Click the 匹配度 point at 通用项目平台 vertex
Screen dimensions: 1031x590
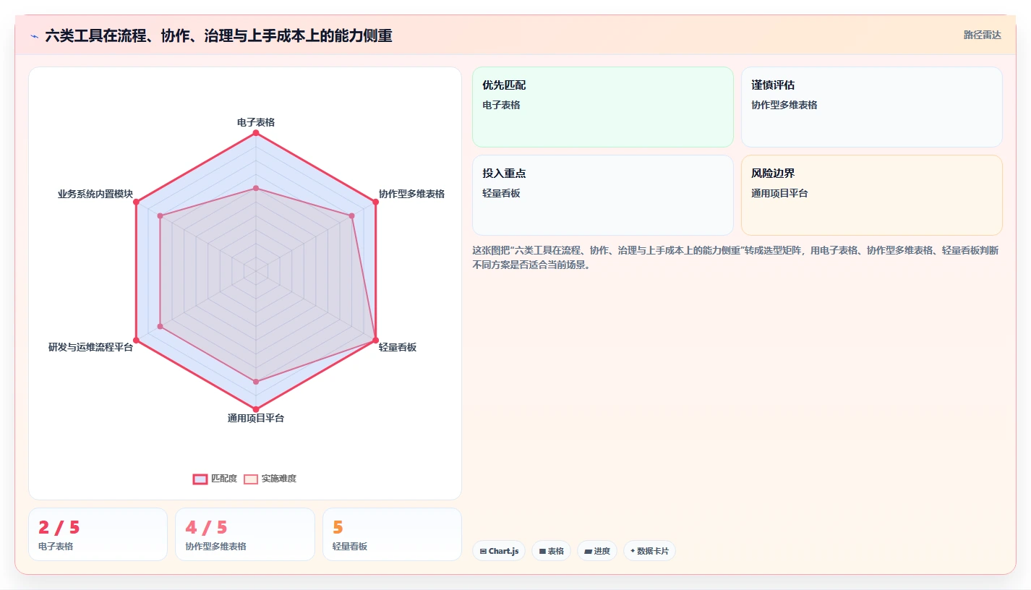coord(256,410)
